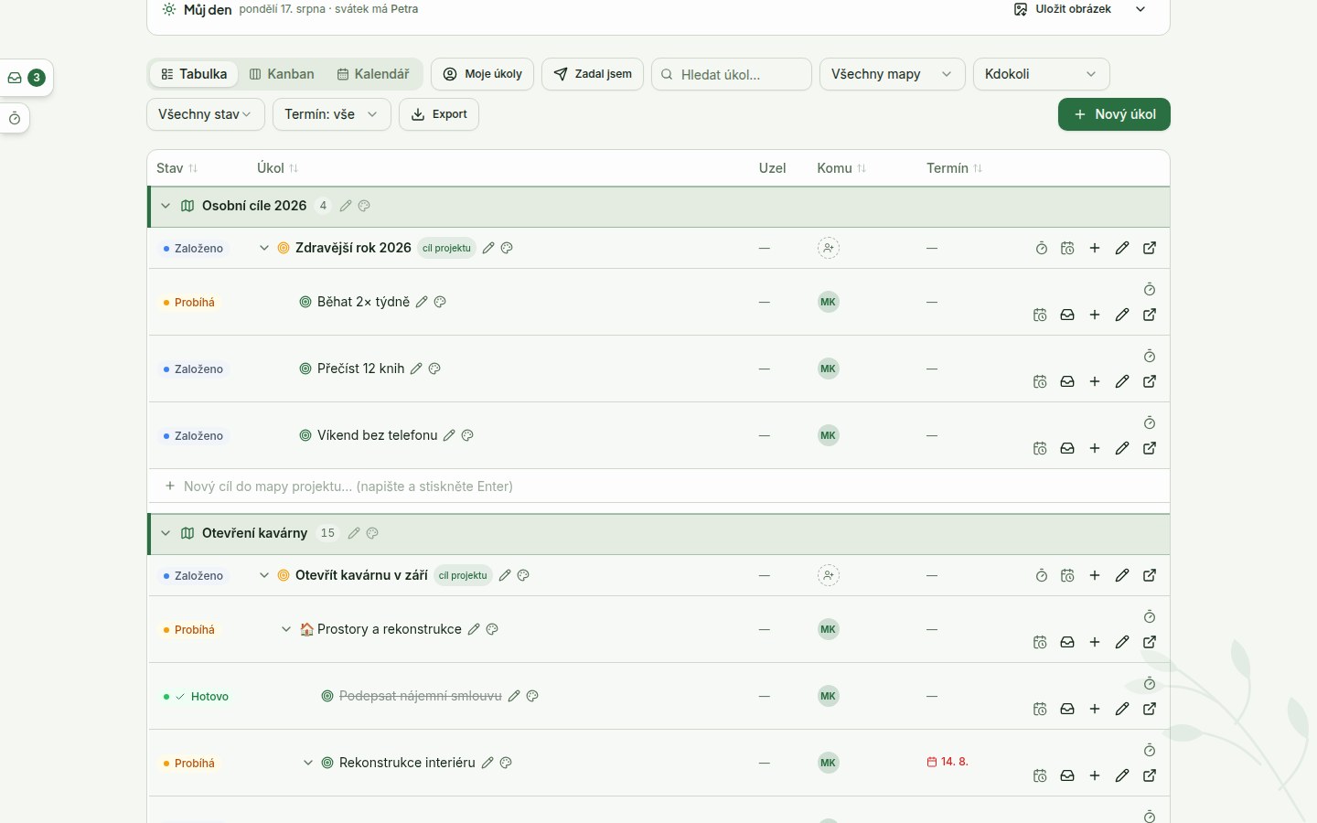Create a task with Nový úkol
The width and height of the screenshot is (1317, 823).
1114,114
